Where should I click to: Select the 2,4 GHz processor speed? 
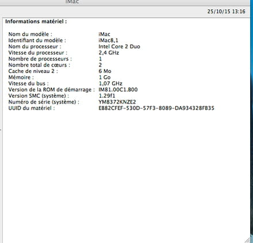(109, 53)
